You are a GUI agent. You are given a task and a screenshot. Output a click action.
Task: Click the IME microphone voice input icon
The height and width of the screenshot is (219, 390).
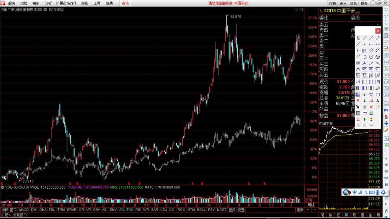[377, 192]
